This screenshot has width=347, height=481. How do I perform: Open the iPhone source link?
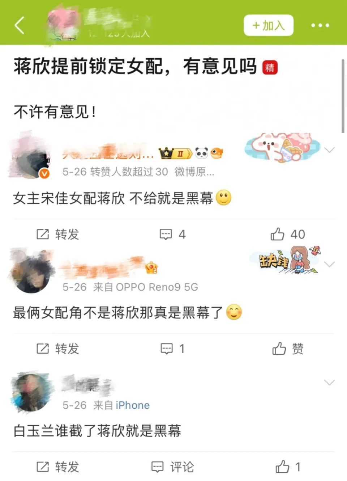pyautogui.click(x=132, y=405)
